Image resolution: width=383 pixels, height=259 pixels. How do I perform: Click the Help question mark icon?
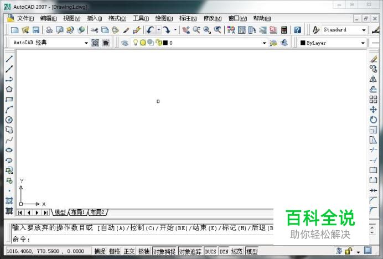(x=297, y=30)
